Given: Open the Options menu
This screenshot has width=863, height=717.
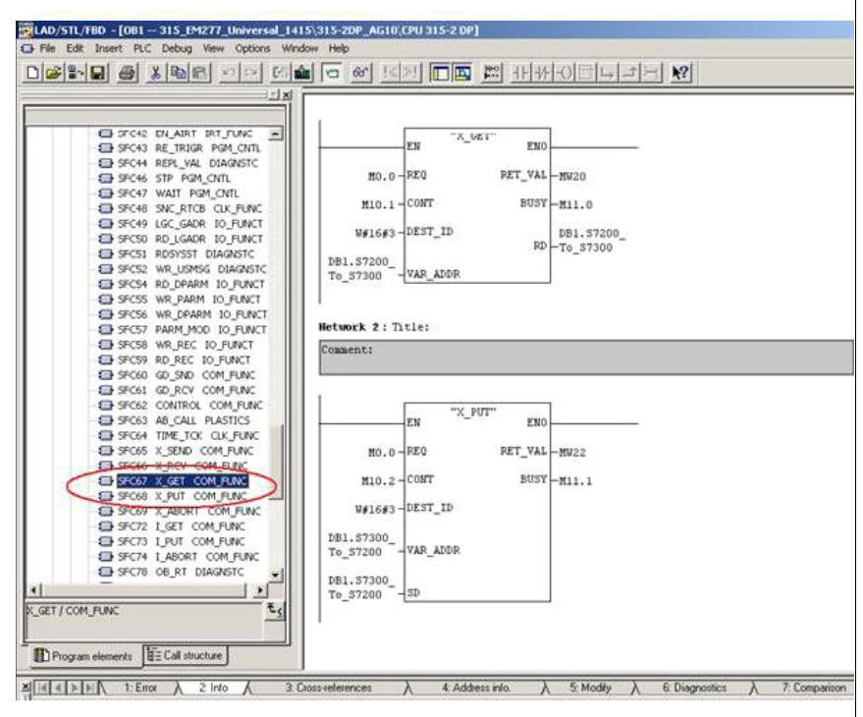Looking at the screenshot, I should 252,47.
